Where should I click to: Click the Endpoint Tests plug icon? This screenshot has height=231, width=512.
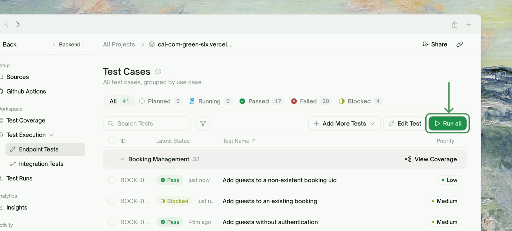pos(13,149)
